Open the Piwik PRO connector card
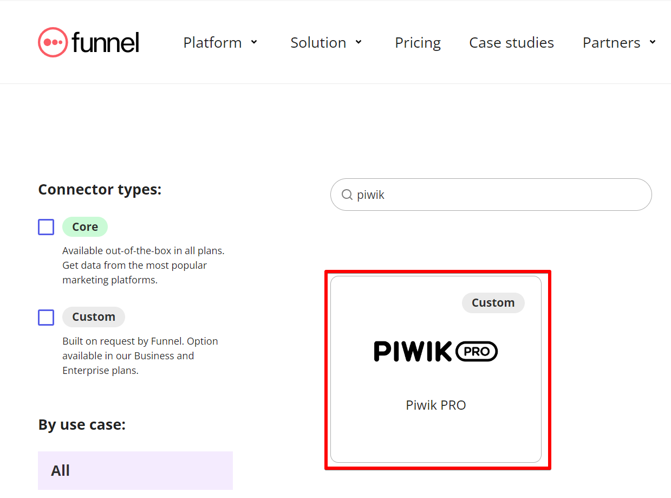This screenshot has height=498, width=671. coord(436,370)
